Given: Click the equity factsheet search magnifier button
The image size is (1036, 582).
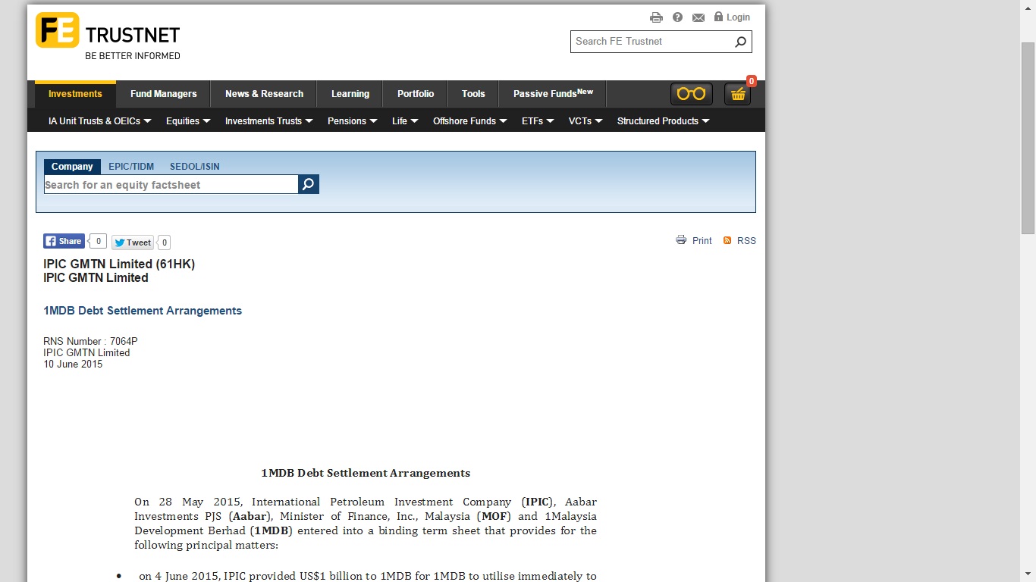Looking at the screenshot, I should point(309,184).
